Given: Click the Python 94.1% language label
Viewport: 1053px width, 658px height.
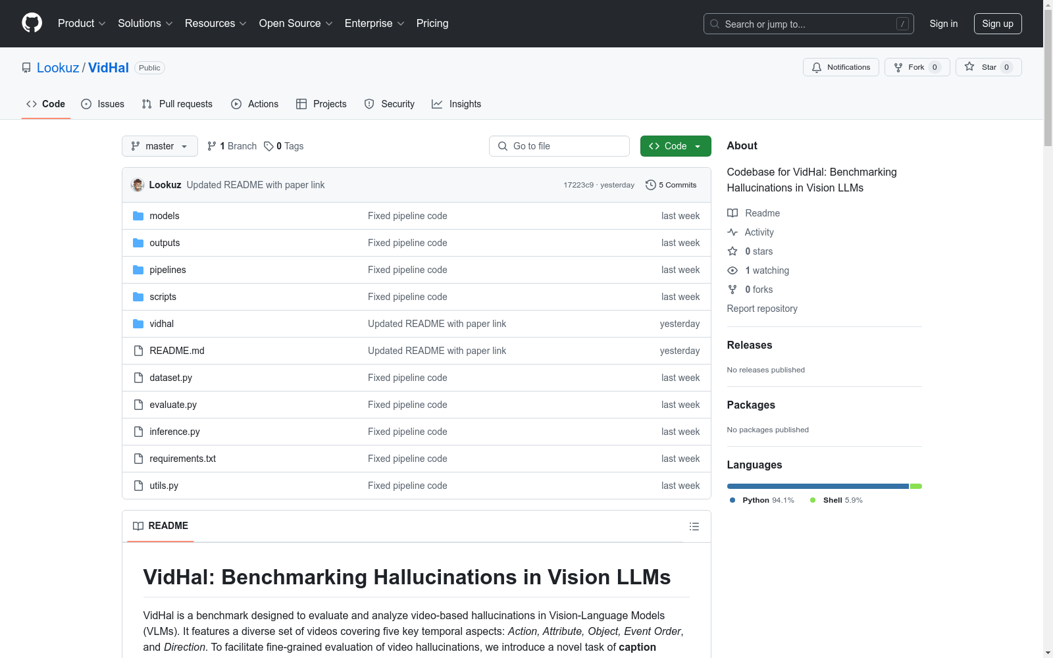Looking at the screenshot, I should pyautogui.click(x=762, y=500).
